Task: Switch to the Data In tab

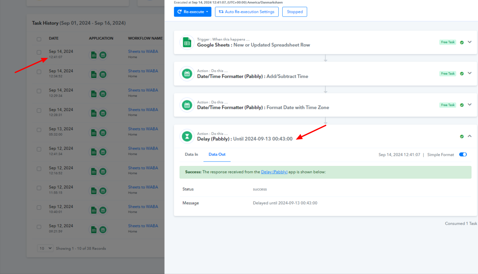Action: (191, 155)
